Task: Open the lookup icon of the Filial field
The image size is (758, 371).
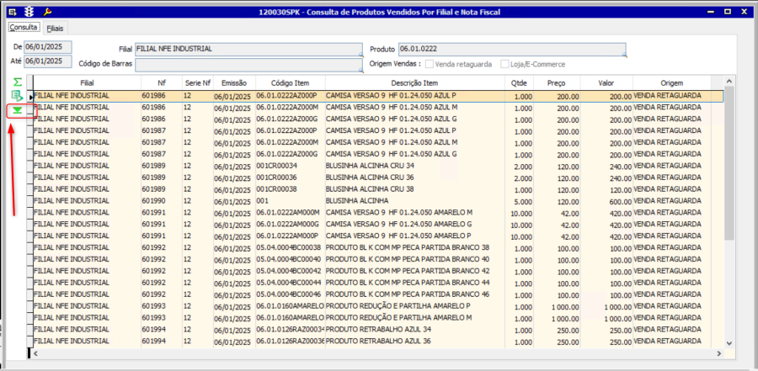Action: [x=360, y=55]
